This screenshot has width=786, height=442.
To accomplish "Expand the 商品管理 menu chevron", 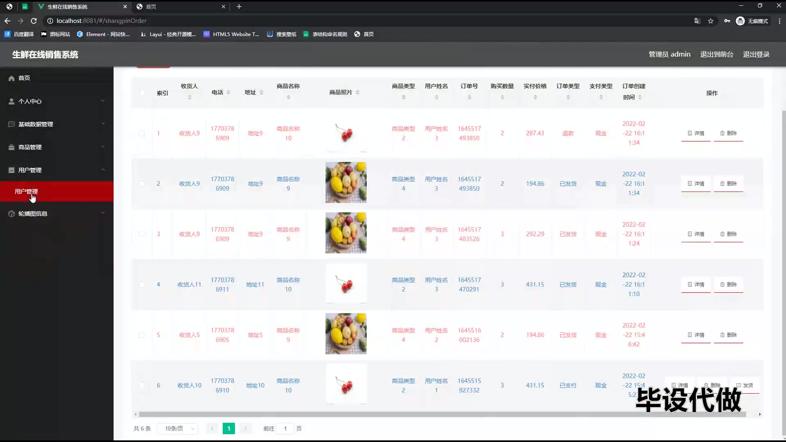I will [103, 147].
